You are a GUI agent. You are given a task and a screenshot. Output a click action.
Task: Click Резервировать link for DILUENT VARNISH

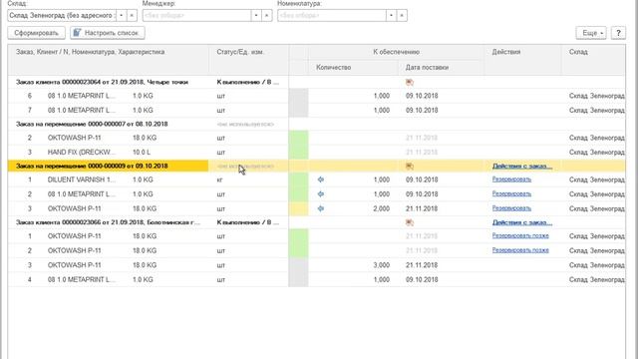(511, 179)
